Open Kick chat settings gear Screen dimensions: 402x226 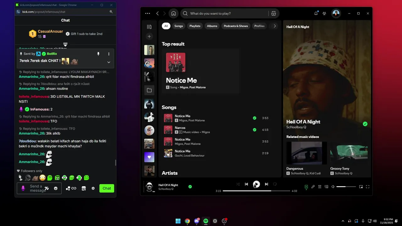[x=93, y=188]
